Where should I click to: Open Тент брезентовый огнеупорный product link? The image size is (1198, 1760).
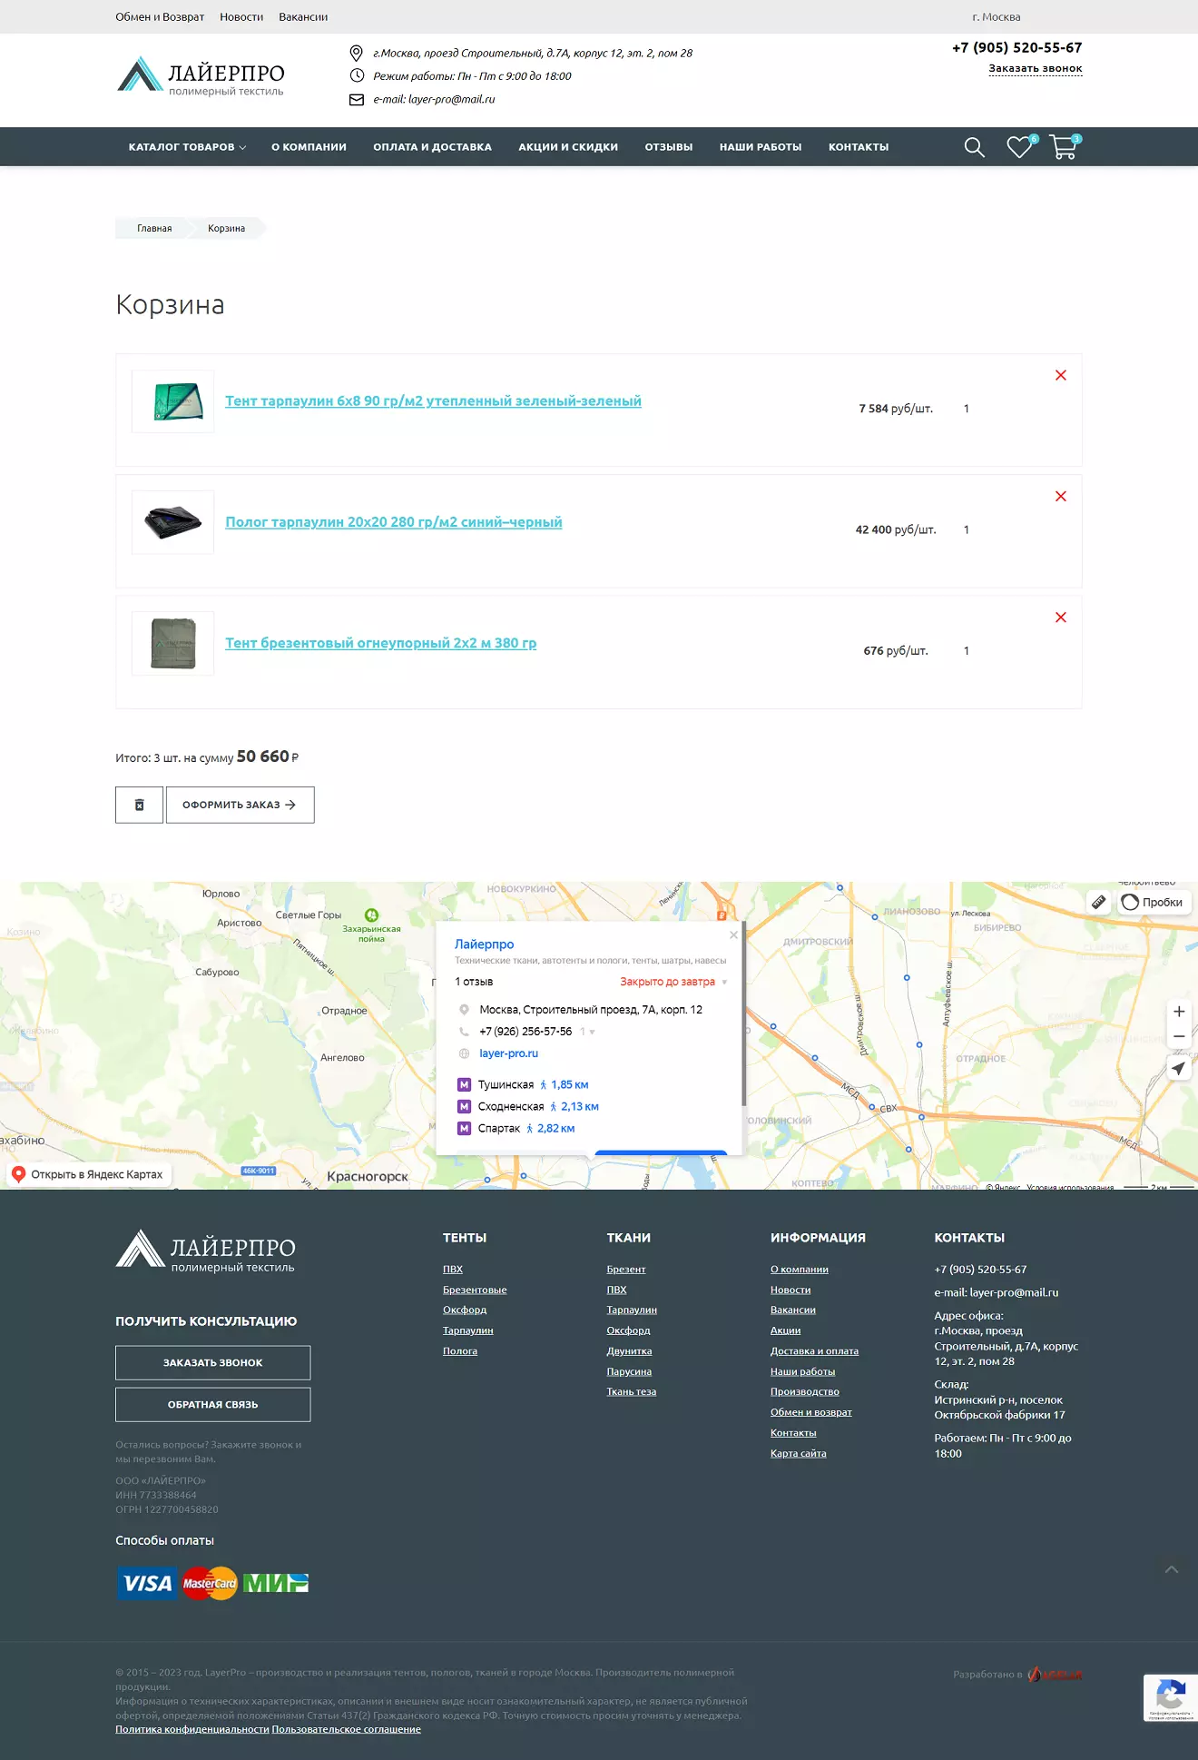pos(380,643)
